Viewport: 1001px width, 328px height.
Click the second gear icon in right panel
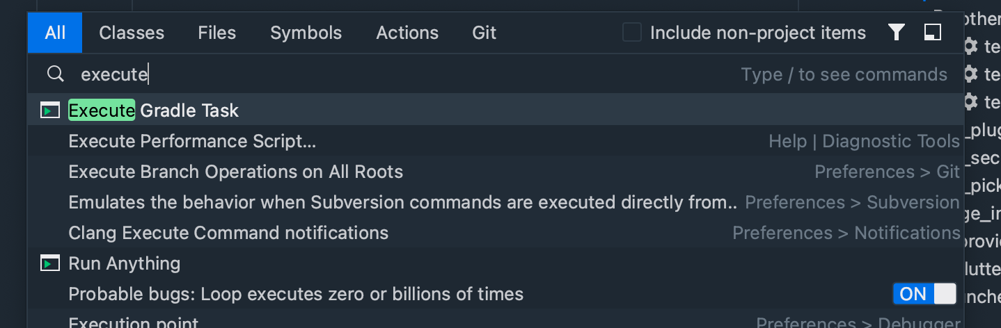point(970,74)
